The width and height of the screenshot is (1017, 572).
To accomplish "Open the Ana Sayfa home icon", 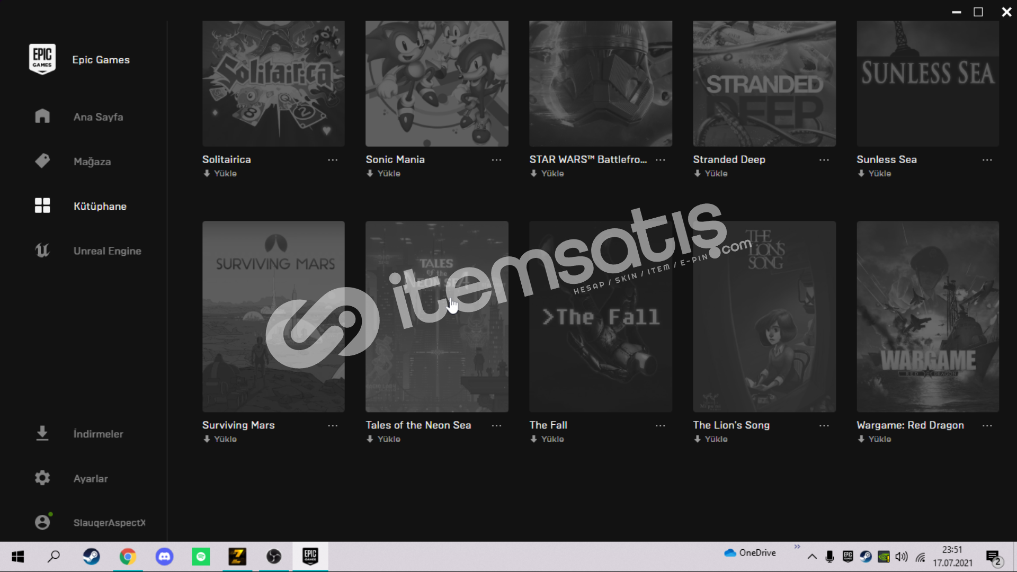I will [42, 116].
